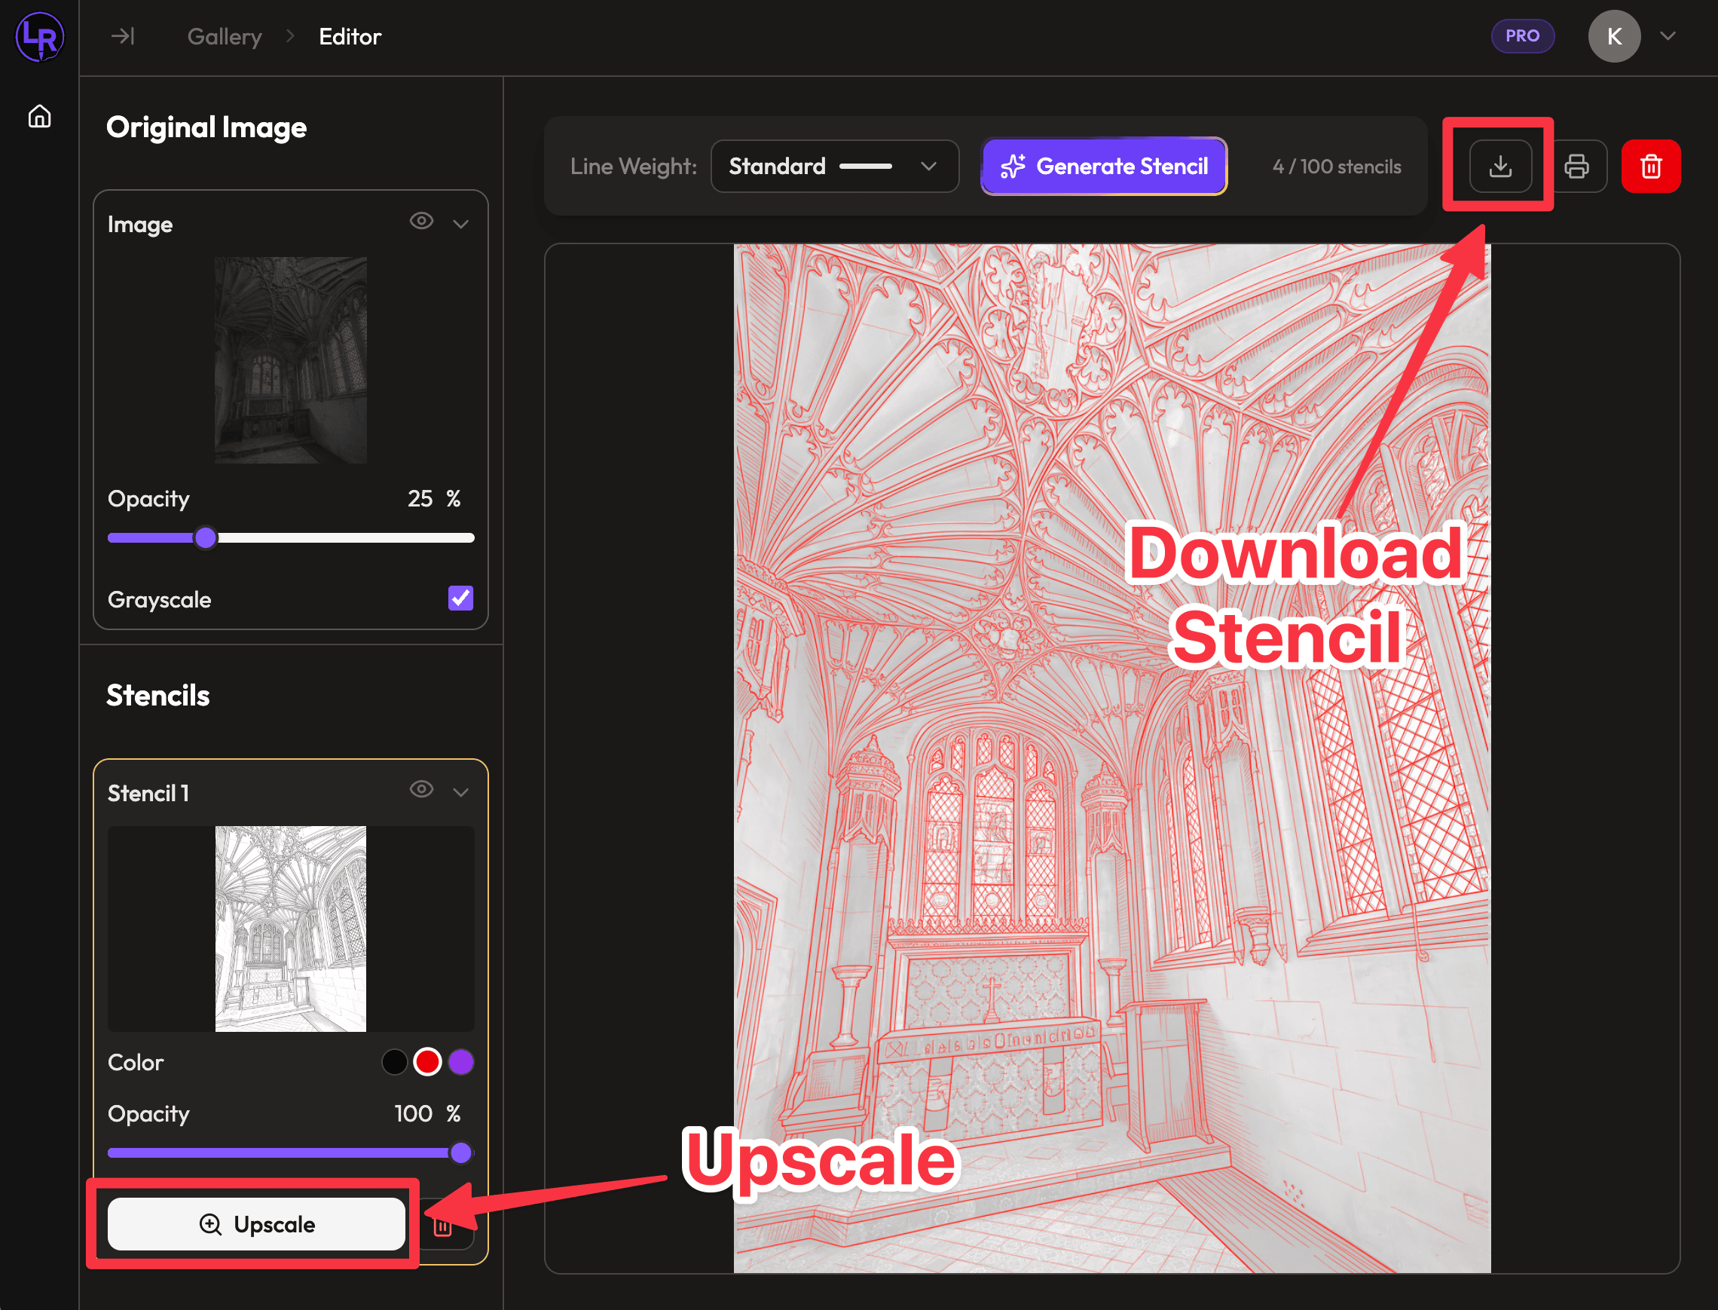The height and width of the screenshot is (1310, 1718).
Task: Open the Line Weight Standard dropdown
Action: tap(834, 166)
